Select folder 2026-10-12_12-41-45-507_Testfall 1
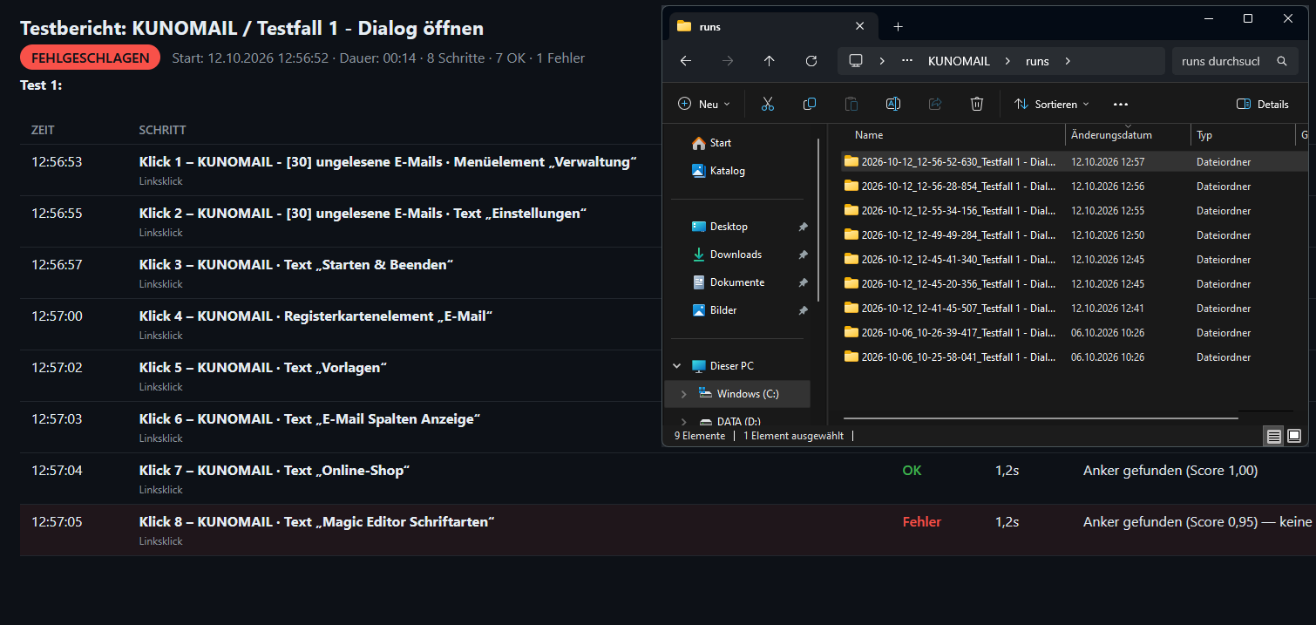The height and width of the screenshot is (625, 1316). point(1075,308)
